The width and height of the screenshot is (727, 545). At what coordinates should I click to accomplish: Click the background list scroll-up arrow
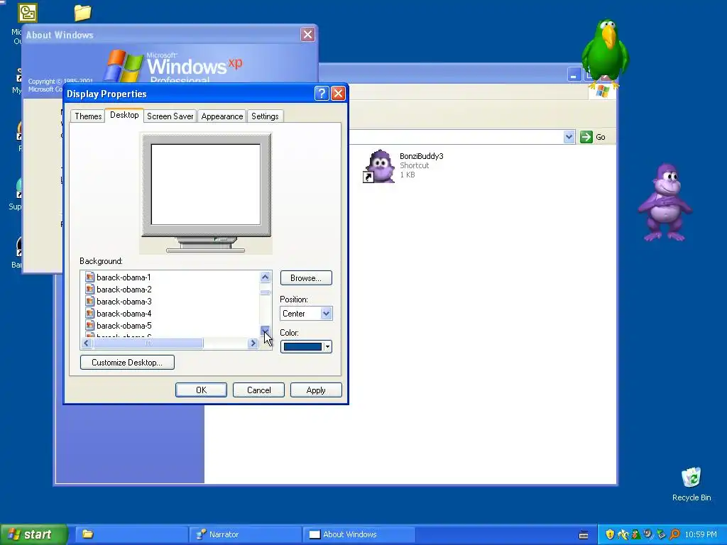pyautogui.click(x=266, y=277)
